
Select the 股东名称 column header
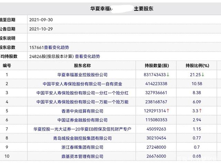tap(82, 65)
